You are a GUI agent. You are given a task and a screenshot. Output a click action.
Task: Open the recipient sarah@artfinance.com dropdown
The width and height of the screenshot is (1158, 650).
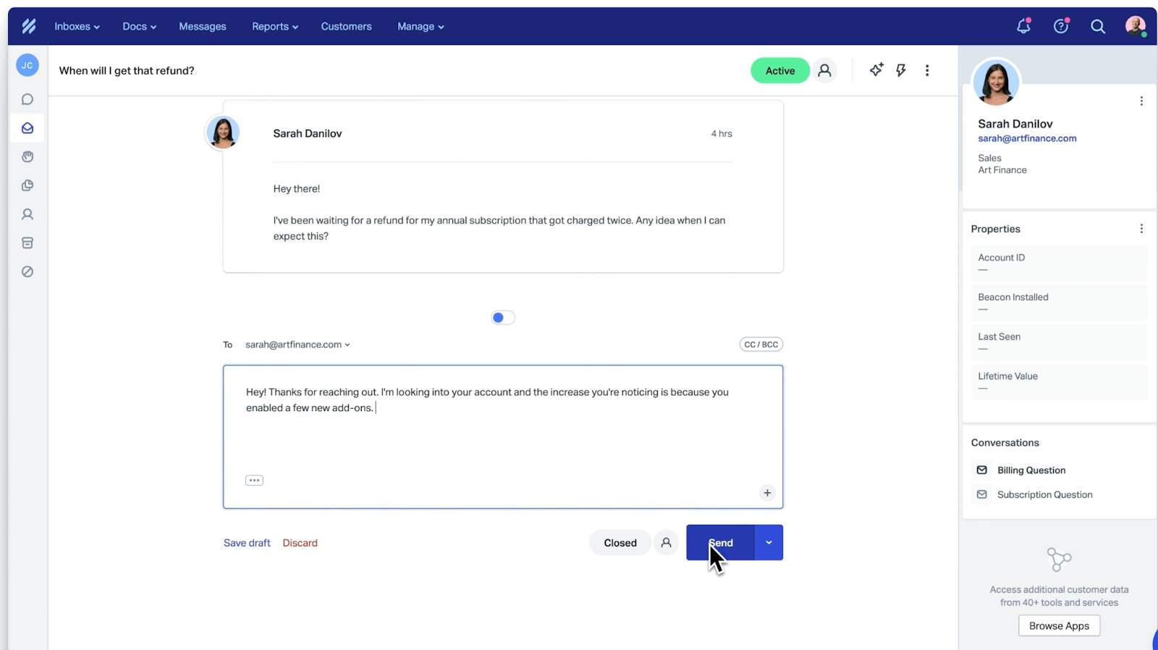pyautogui.click(x=297, y=345)
